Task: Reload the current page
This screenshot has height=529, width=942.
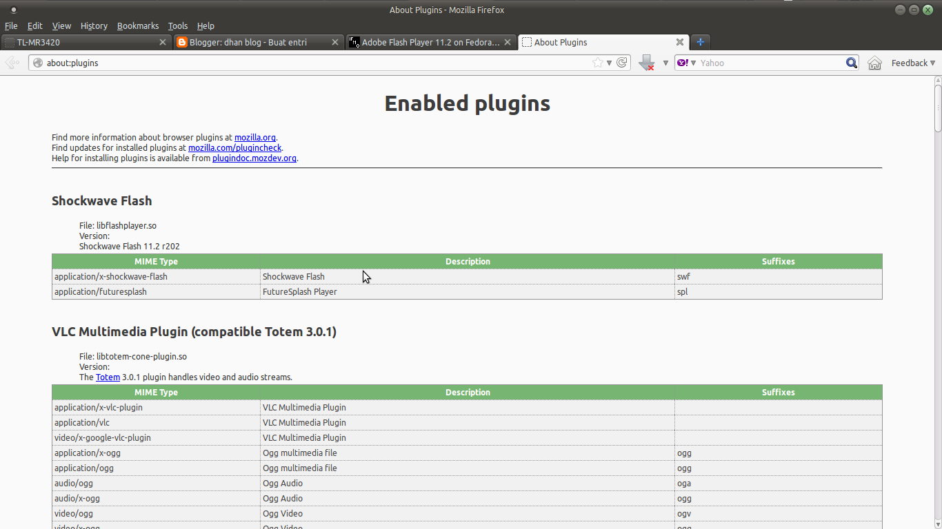Action: pos(621,63)
